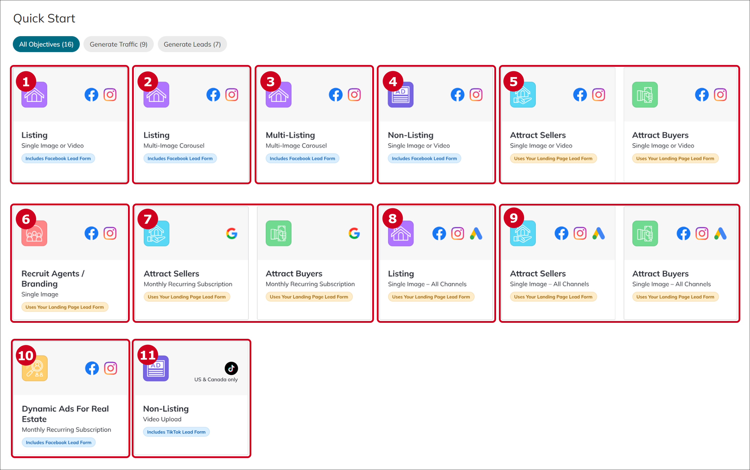Click Facebook icon on Attract Buyers Single Image or Video card

[x=702, y=94]
